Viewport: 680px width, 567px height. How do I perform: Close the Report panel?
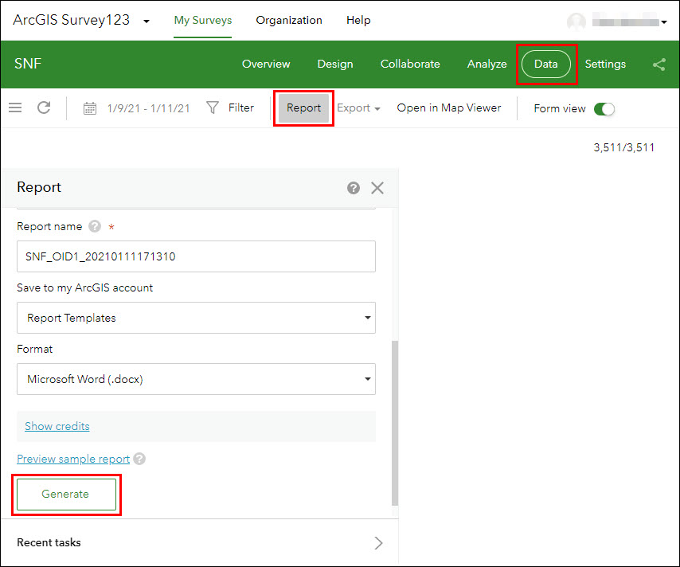click(x=377, y=188)
